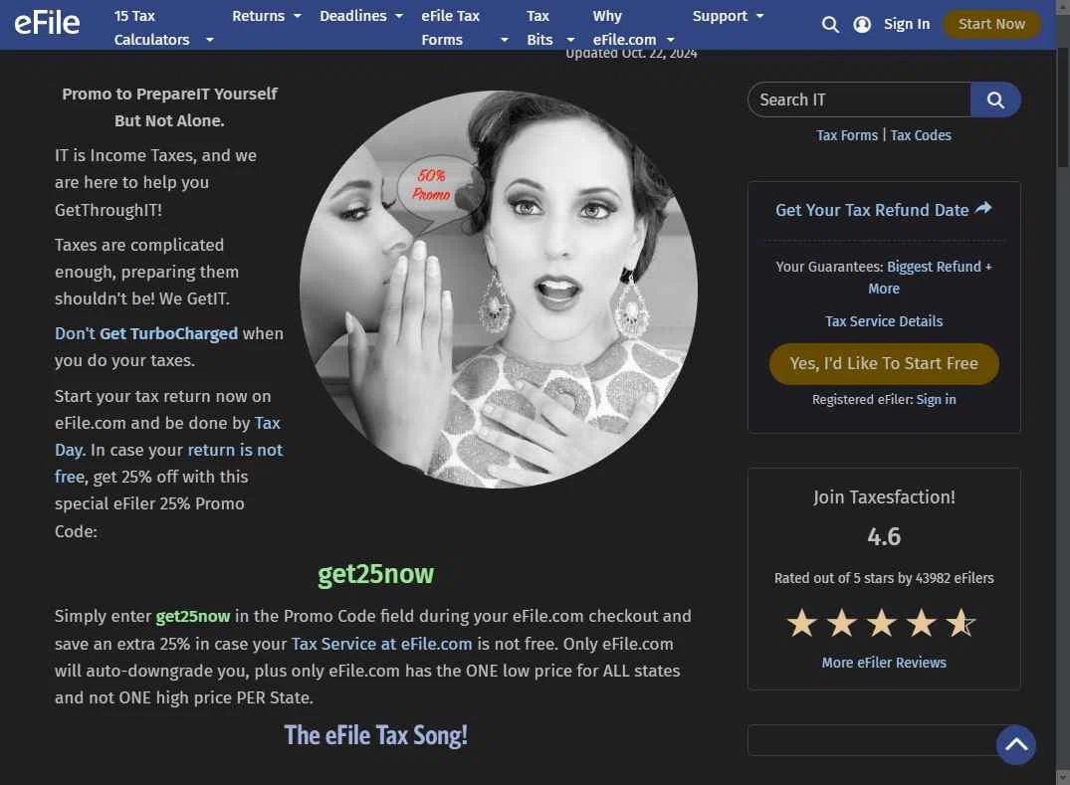Open Tax Service at eFile.com link
The height and width of the screenshot is (785, 1070).
381,644
